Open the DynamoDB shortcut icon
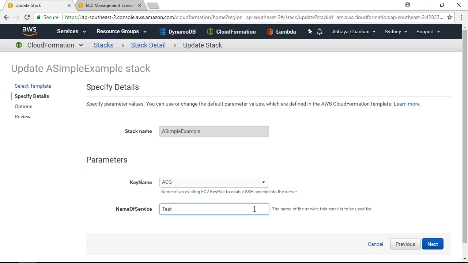The image size is (468, 263). coord(162,32)
